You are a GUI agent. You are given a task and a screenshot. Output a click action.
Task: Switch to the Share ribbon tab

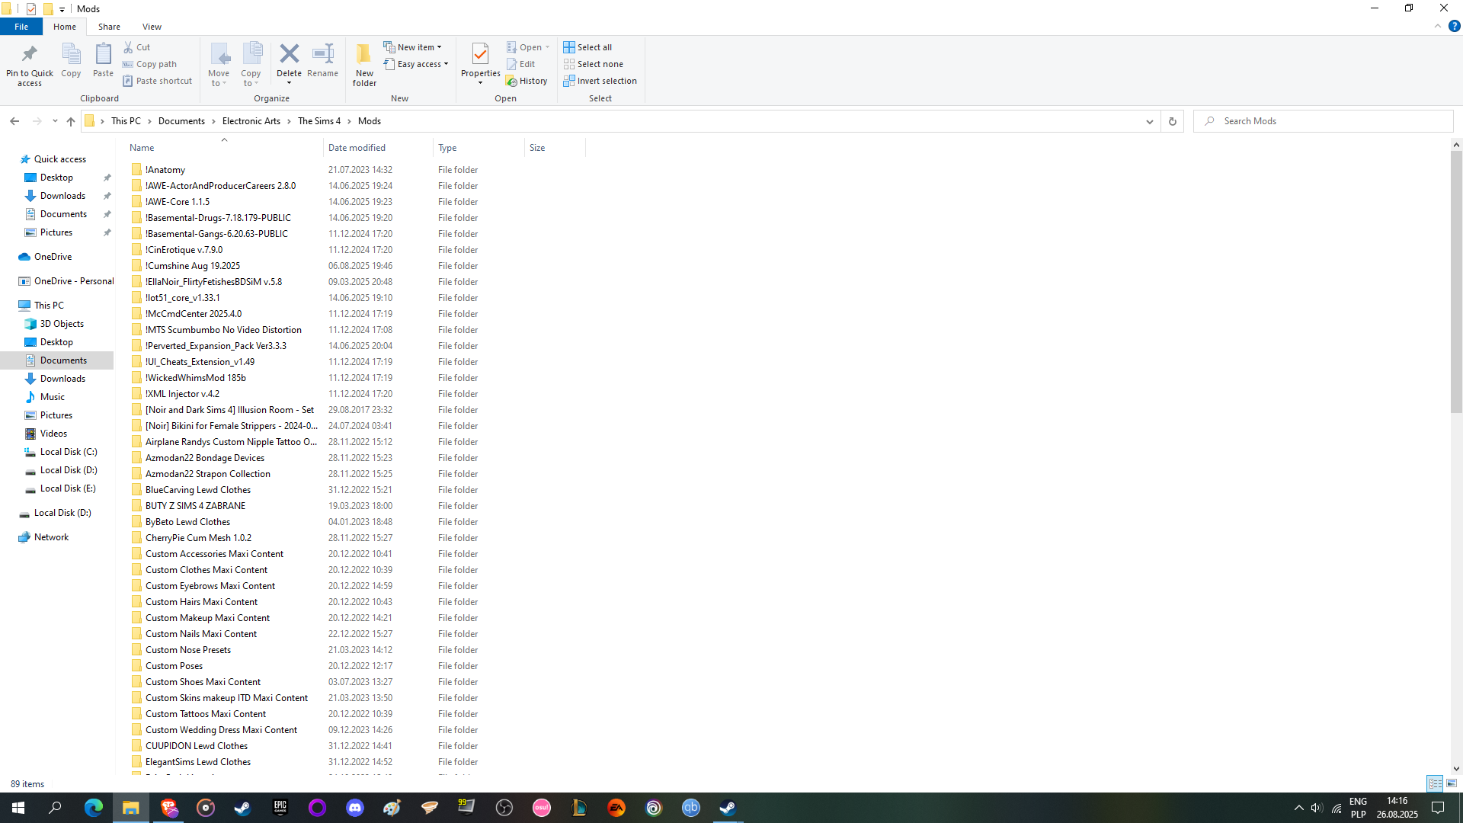[109, 27]
